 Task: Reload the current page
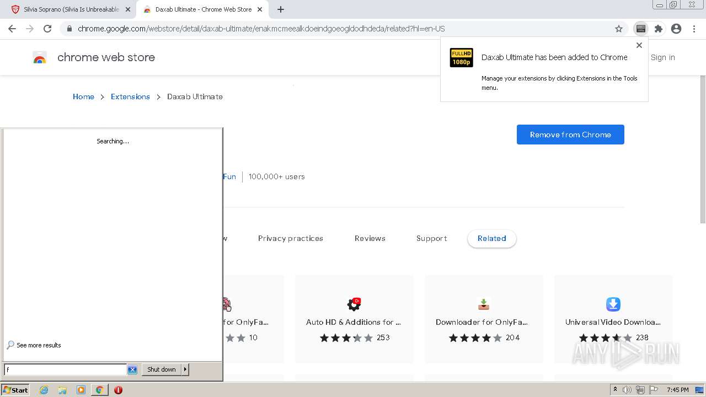[47, 29]
